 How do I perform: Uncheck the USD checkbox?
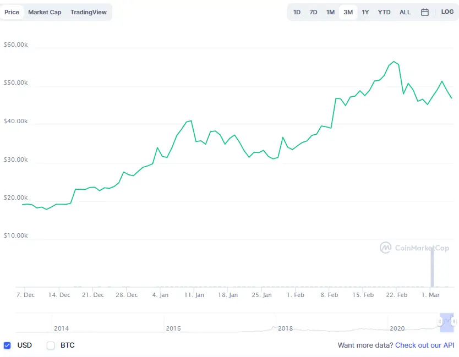(7, 345)
